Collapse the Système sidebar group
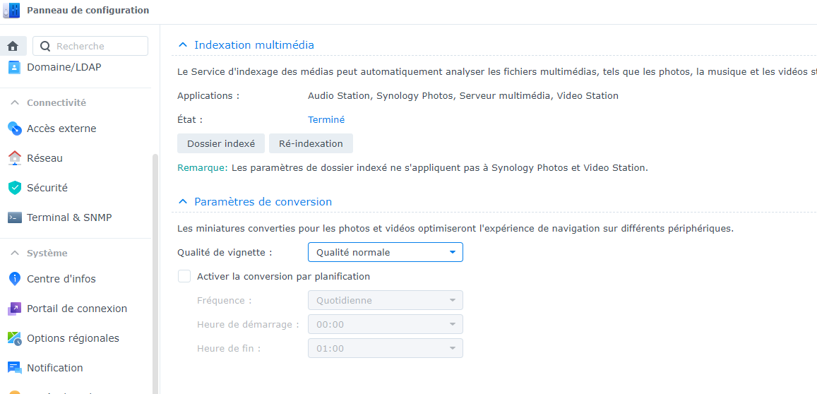Screen dimensions: 817x394 tap(14, 253)
